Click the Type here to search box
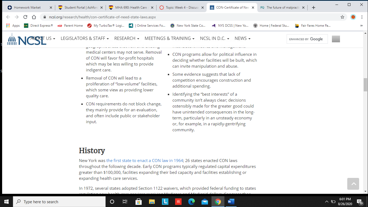368x207 pixels. 59,202
